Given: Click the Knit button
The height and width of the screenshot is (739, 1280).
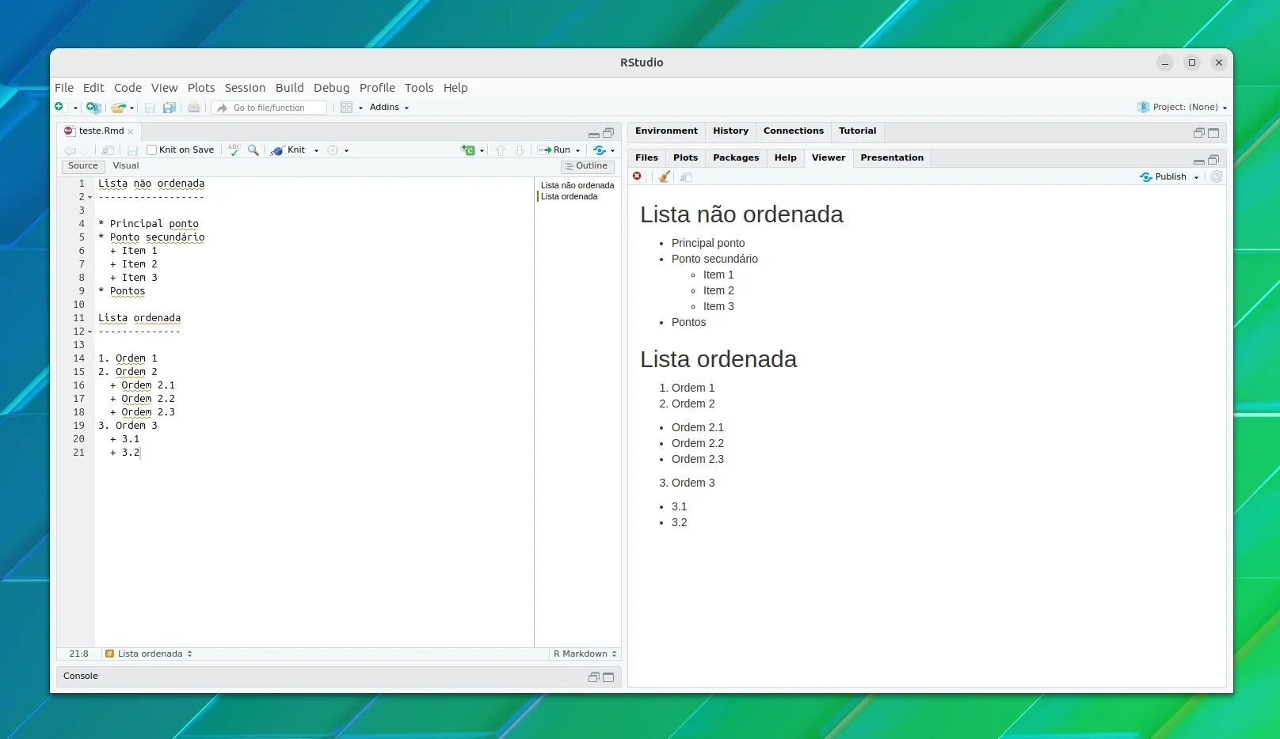Looking at the screenshot, I should point(288,150).
